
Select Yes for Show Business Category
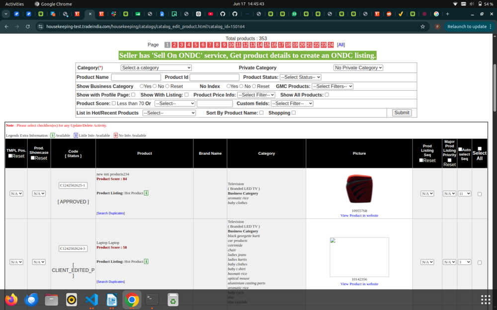tap(142, 86)
